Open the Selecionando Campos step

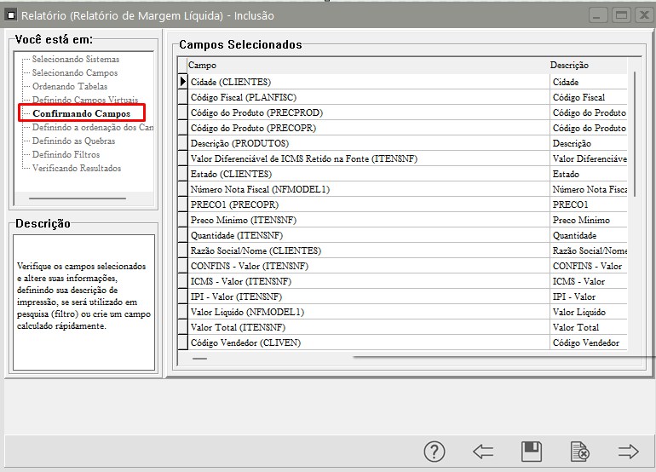tap(74, 73)
